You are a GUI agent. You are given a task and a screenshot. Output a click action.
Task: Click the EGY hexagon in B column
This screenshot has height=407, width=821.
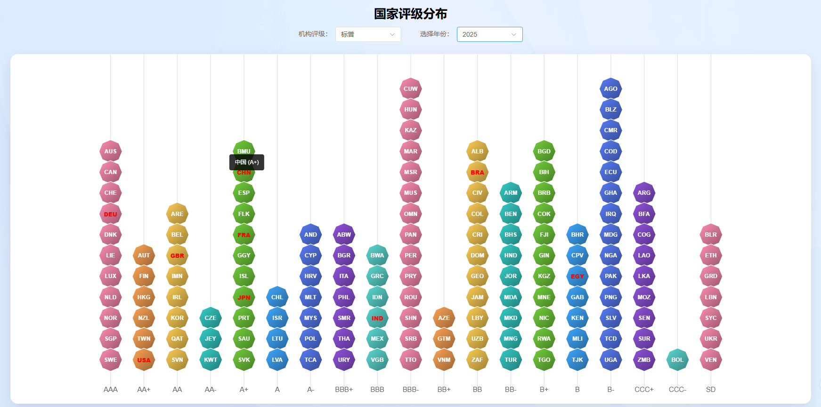577,277
